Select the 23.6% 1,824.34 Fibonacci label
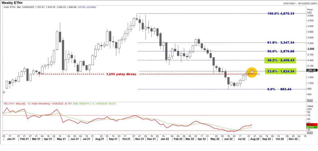Viewport: 318px width, 151px height. (281, 71)
